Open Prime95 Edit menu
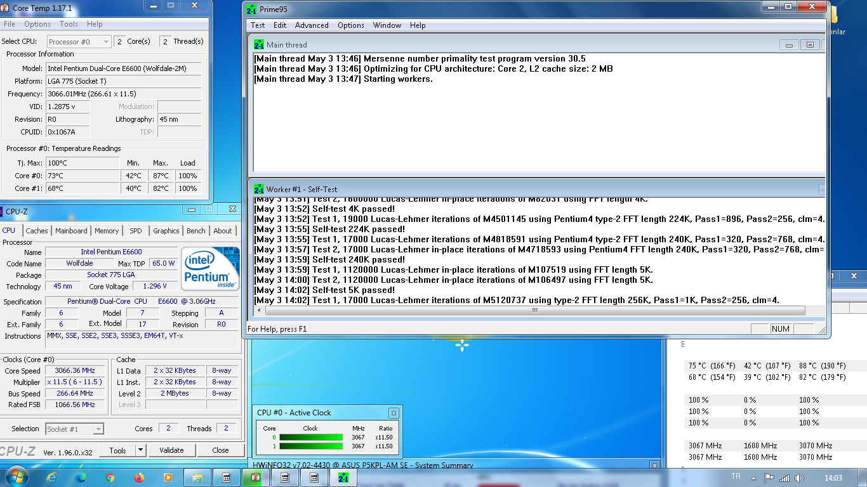867x487 pixels. click(280, 25)
